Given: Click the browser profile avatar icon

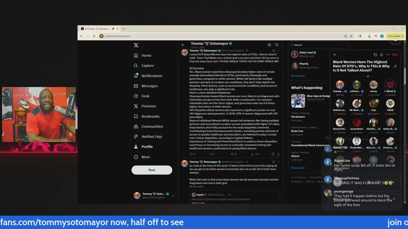Looking at the screenshot, I should click(382, 36).
